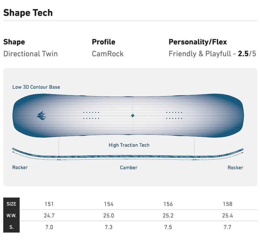Screen dimensions: 260x244
Task: Click the Directional Twin shape value
Action: 30,54
